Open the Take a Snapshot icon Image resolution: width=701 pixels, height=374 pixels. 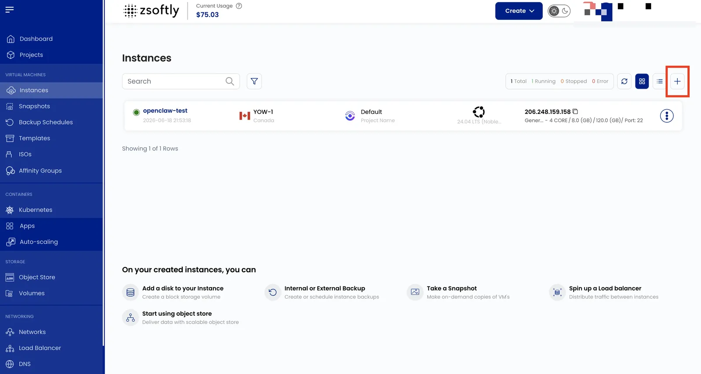(415, 292)
